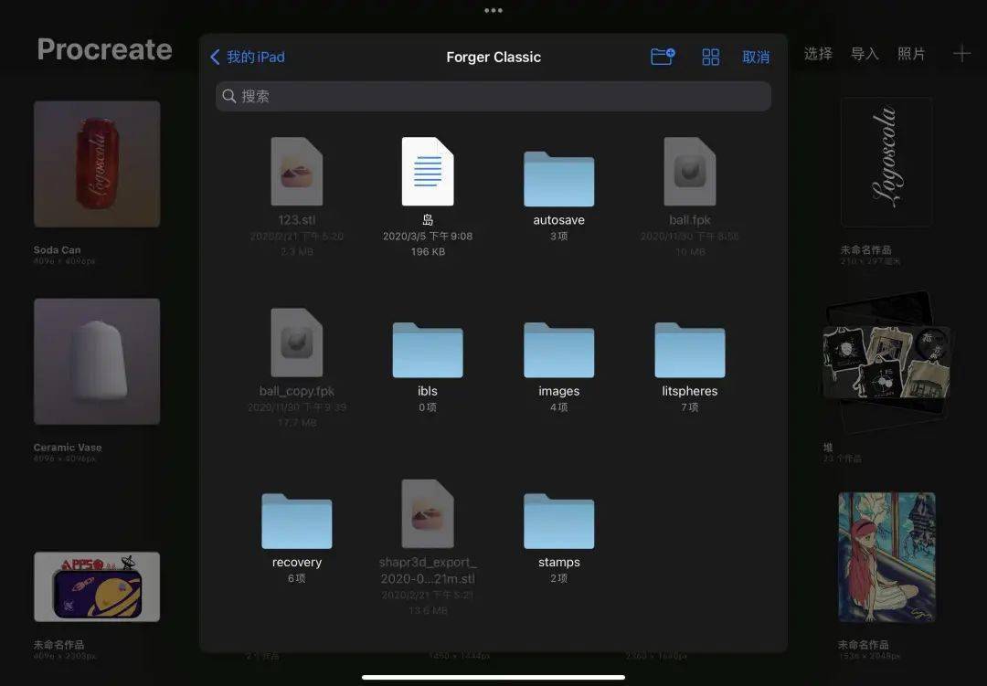Switch to icon view layout

[x=711, y=56]
